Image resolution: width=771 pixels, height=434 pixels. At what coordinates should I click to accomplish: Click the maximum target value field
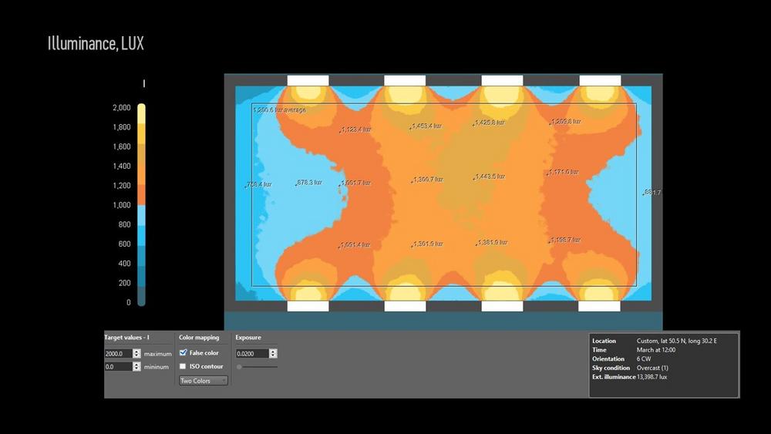click(x=118, y=353)
